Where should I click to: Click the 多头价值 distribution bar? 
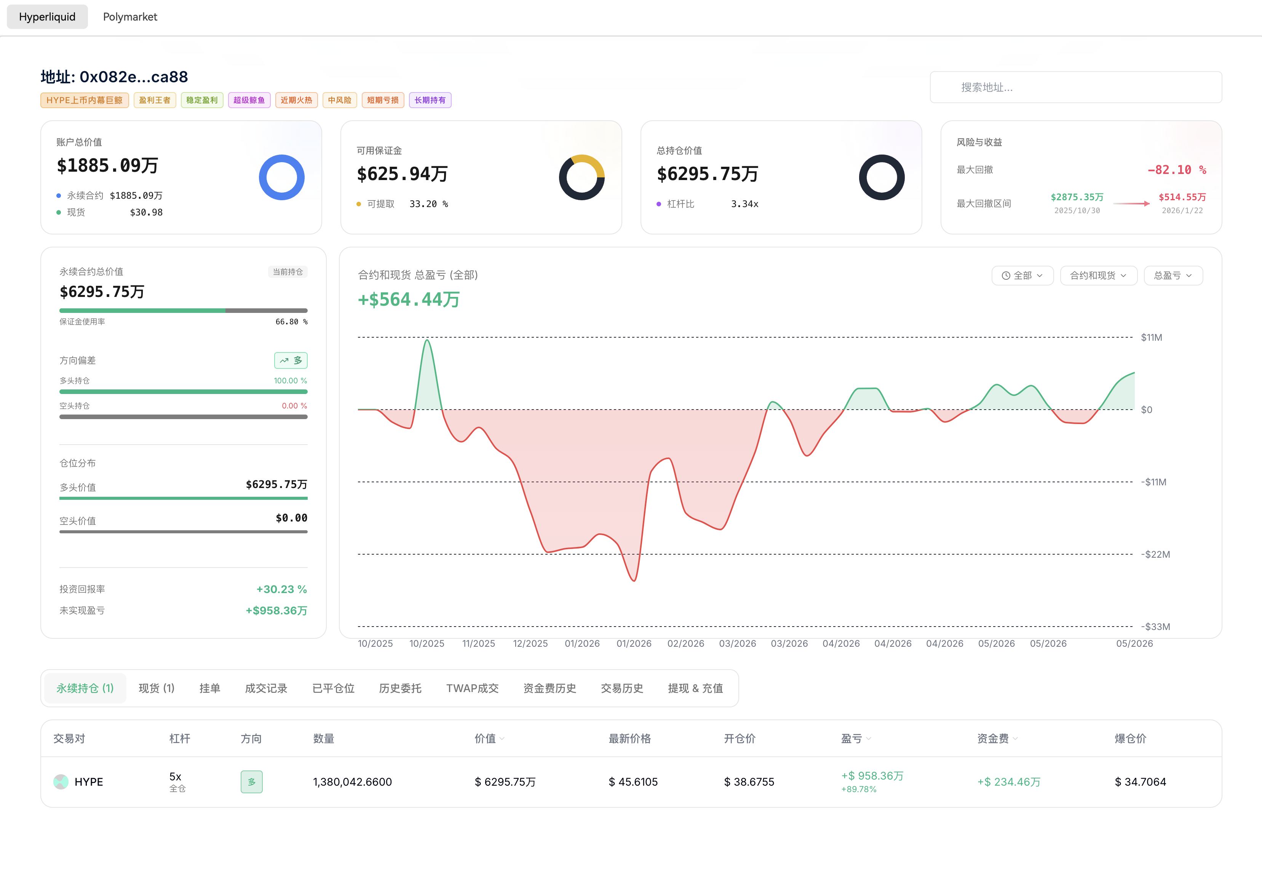coord(184,498)
